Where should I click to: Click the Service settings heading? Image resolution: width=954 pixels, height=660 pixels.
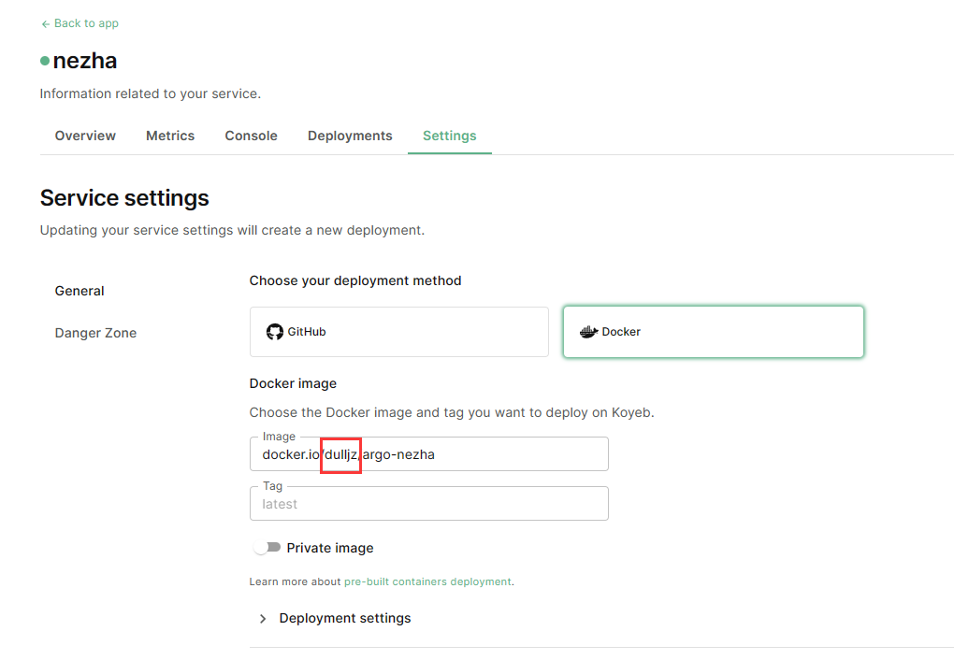coord(124,198)
